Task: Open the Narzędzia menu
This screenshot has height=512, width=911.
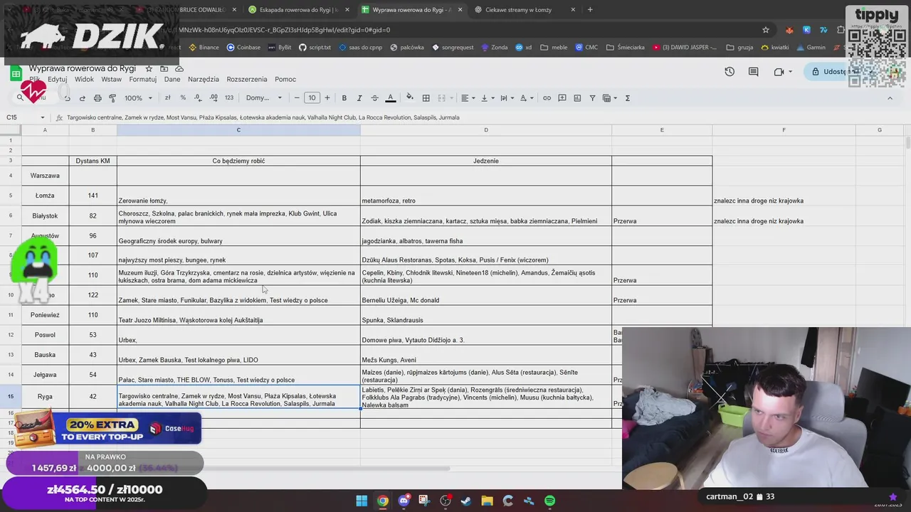Action: tap(203, 80)
